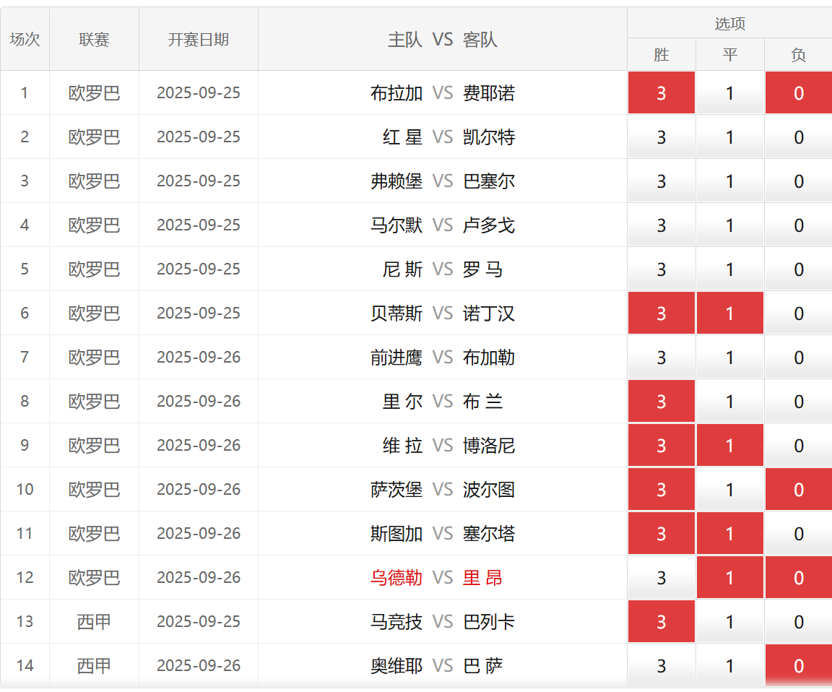The image size is (832, 692).
Task: Select loss (0) for 弗赖堡 VS 巴塞尔
Action: 798,181
